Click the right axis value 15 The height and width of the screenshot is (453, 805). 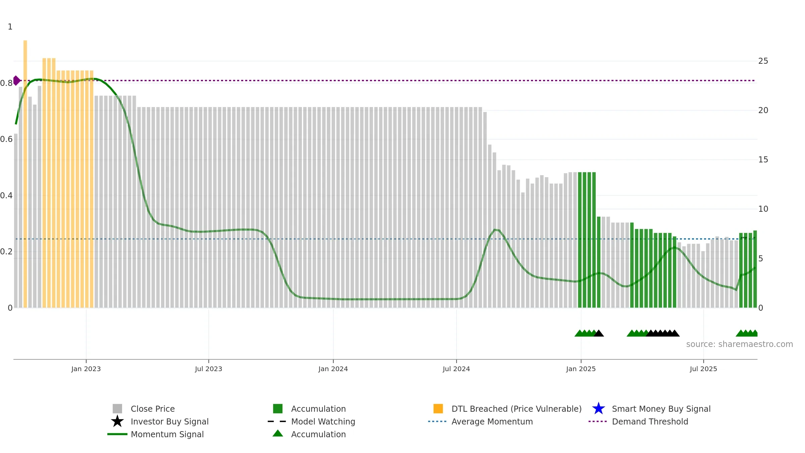pos(763,160)
